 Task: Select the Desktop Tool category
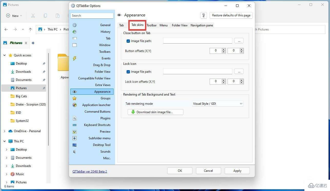coord(92,145)
